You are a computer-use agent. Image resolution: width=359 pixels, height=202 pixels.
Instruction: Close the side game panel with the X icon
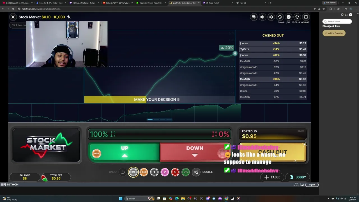click(351, 15)
